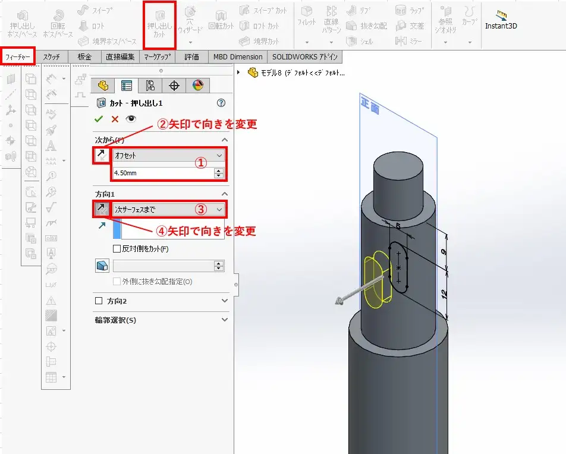Screen dimensions: 566x454
Task: Open the ConfigurationManager tab icon
Action: 150,86
